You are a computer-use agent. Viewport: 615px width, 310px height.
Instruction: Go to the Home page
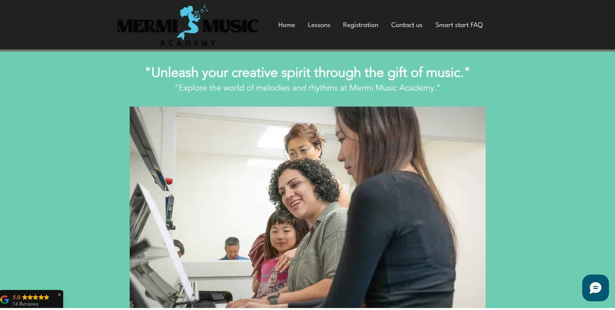click(286, 25)
